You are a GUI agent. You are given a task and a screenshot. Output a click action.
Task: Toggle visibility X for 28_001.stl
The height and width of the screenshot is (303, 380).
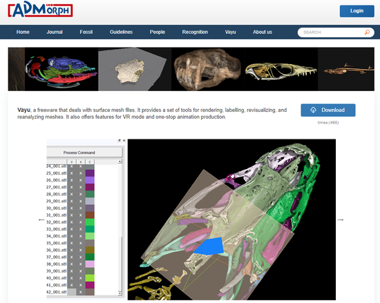pyautogui.click(x=71, y=194)
